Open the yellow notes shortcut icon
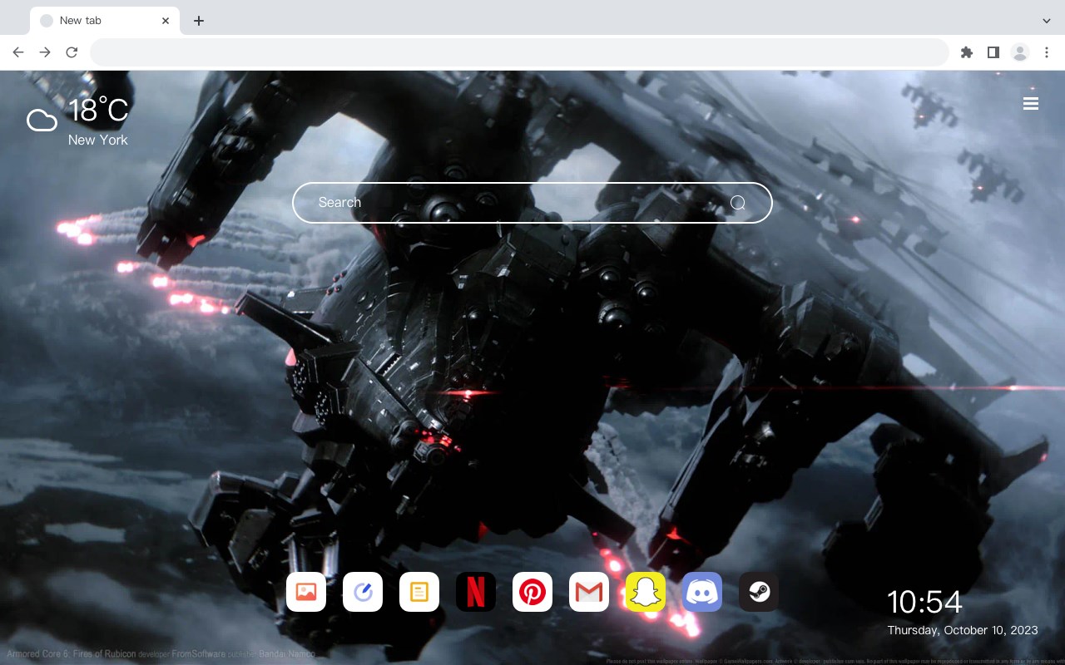This screenshot has height=665, width=1065. pyautogui.click(x=419, y=592)
